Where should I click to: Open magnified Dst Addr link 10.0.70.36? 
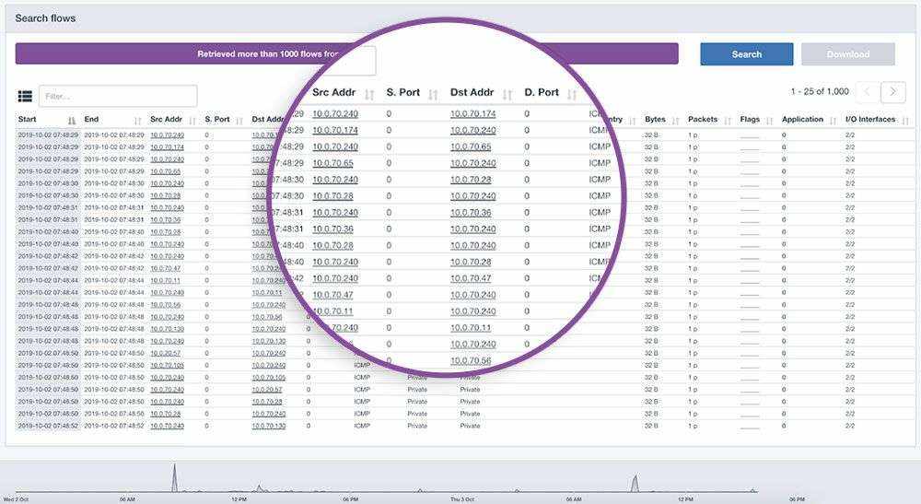click(471, 213)
